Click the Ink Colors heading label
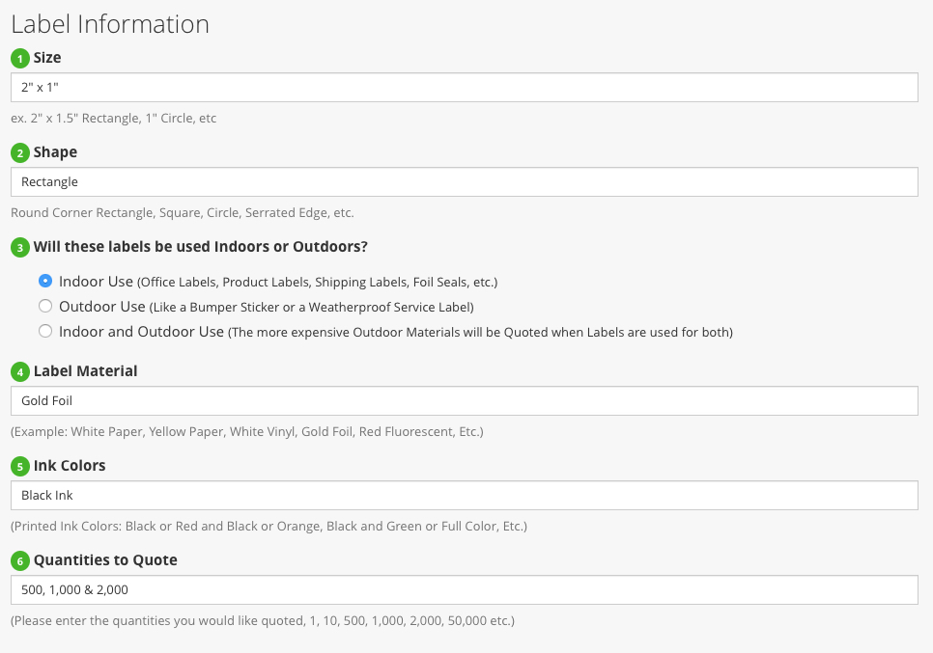Viewport: 933px width, 653px height. point(70,465)
